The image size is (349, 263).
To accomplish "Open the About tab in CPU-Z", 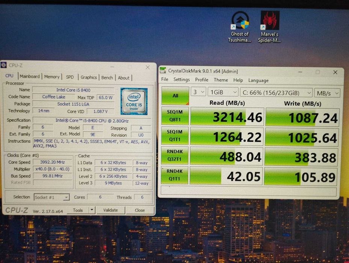I will click(124, 78).
